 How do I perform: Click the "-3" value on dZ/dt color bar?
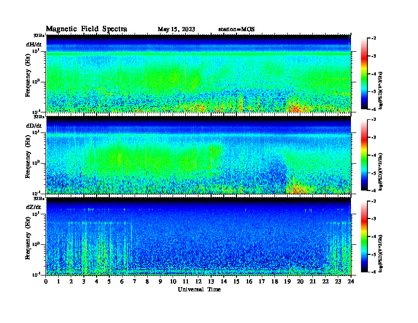(374, 218)
